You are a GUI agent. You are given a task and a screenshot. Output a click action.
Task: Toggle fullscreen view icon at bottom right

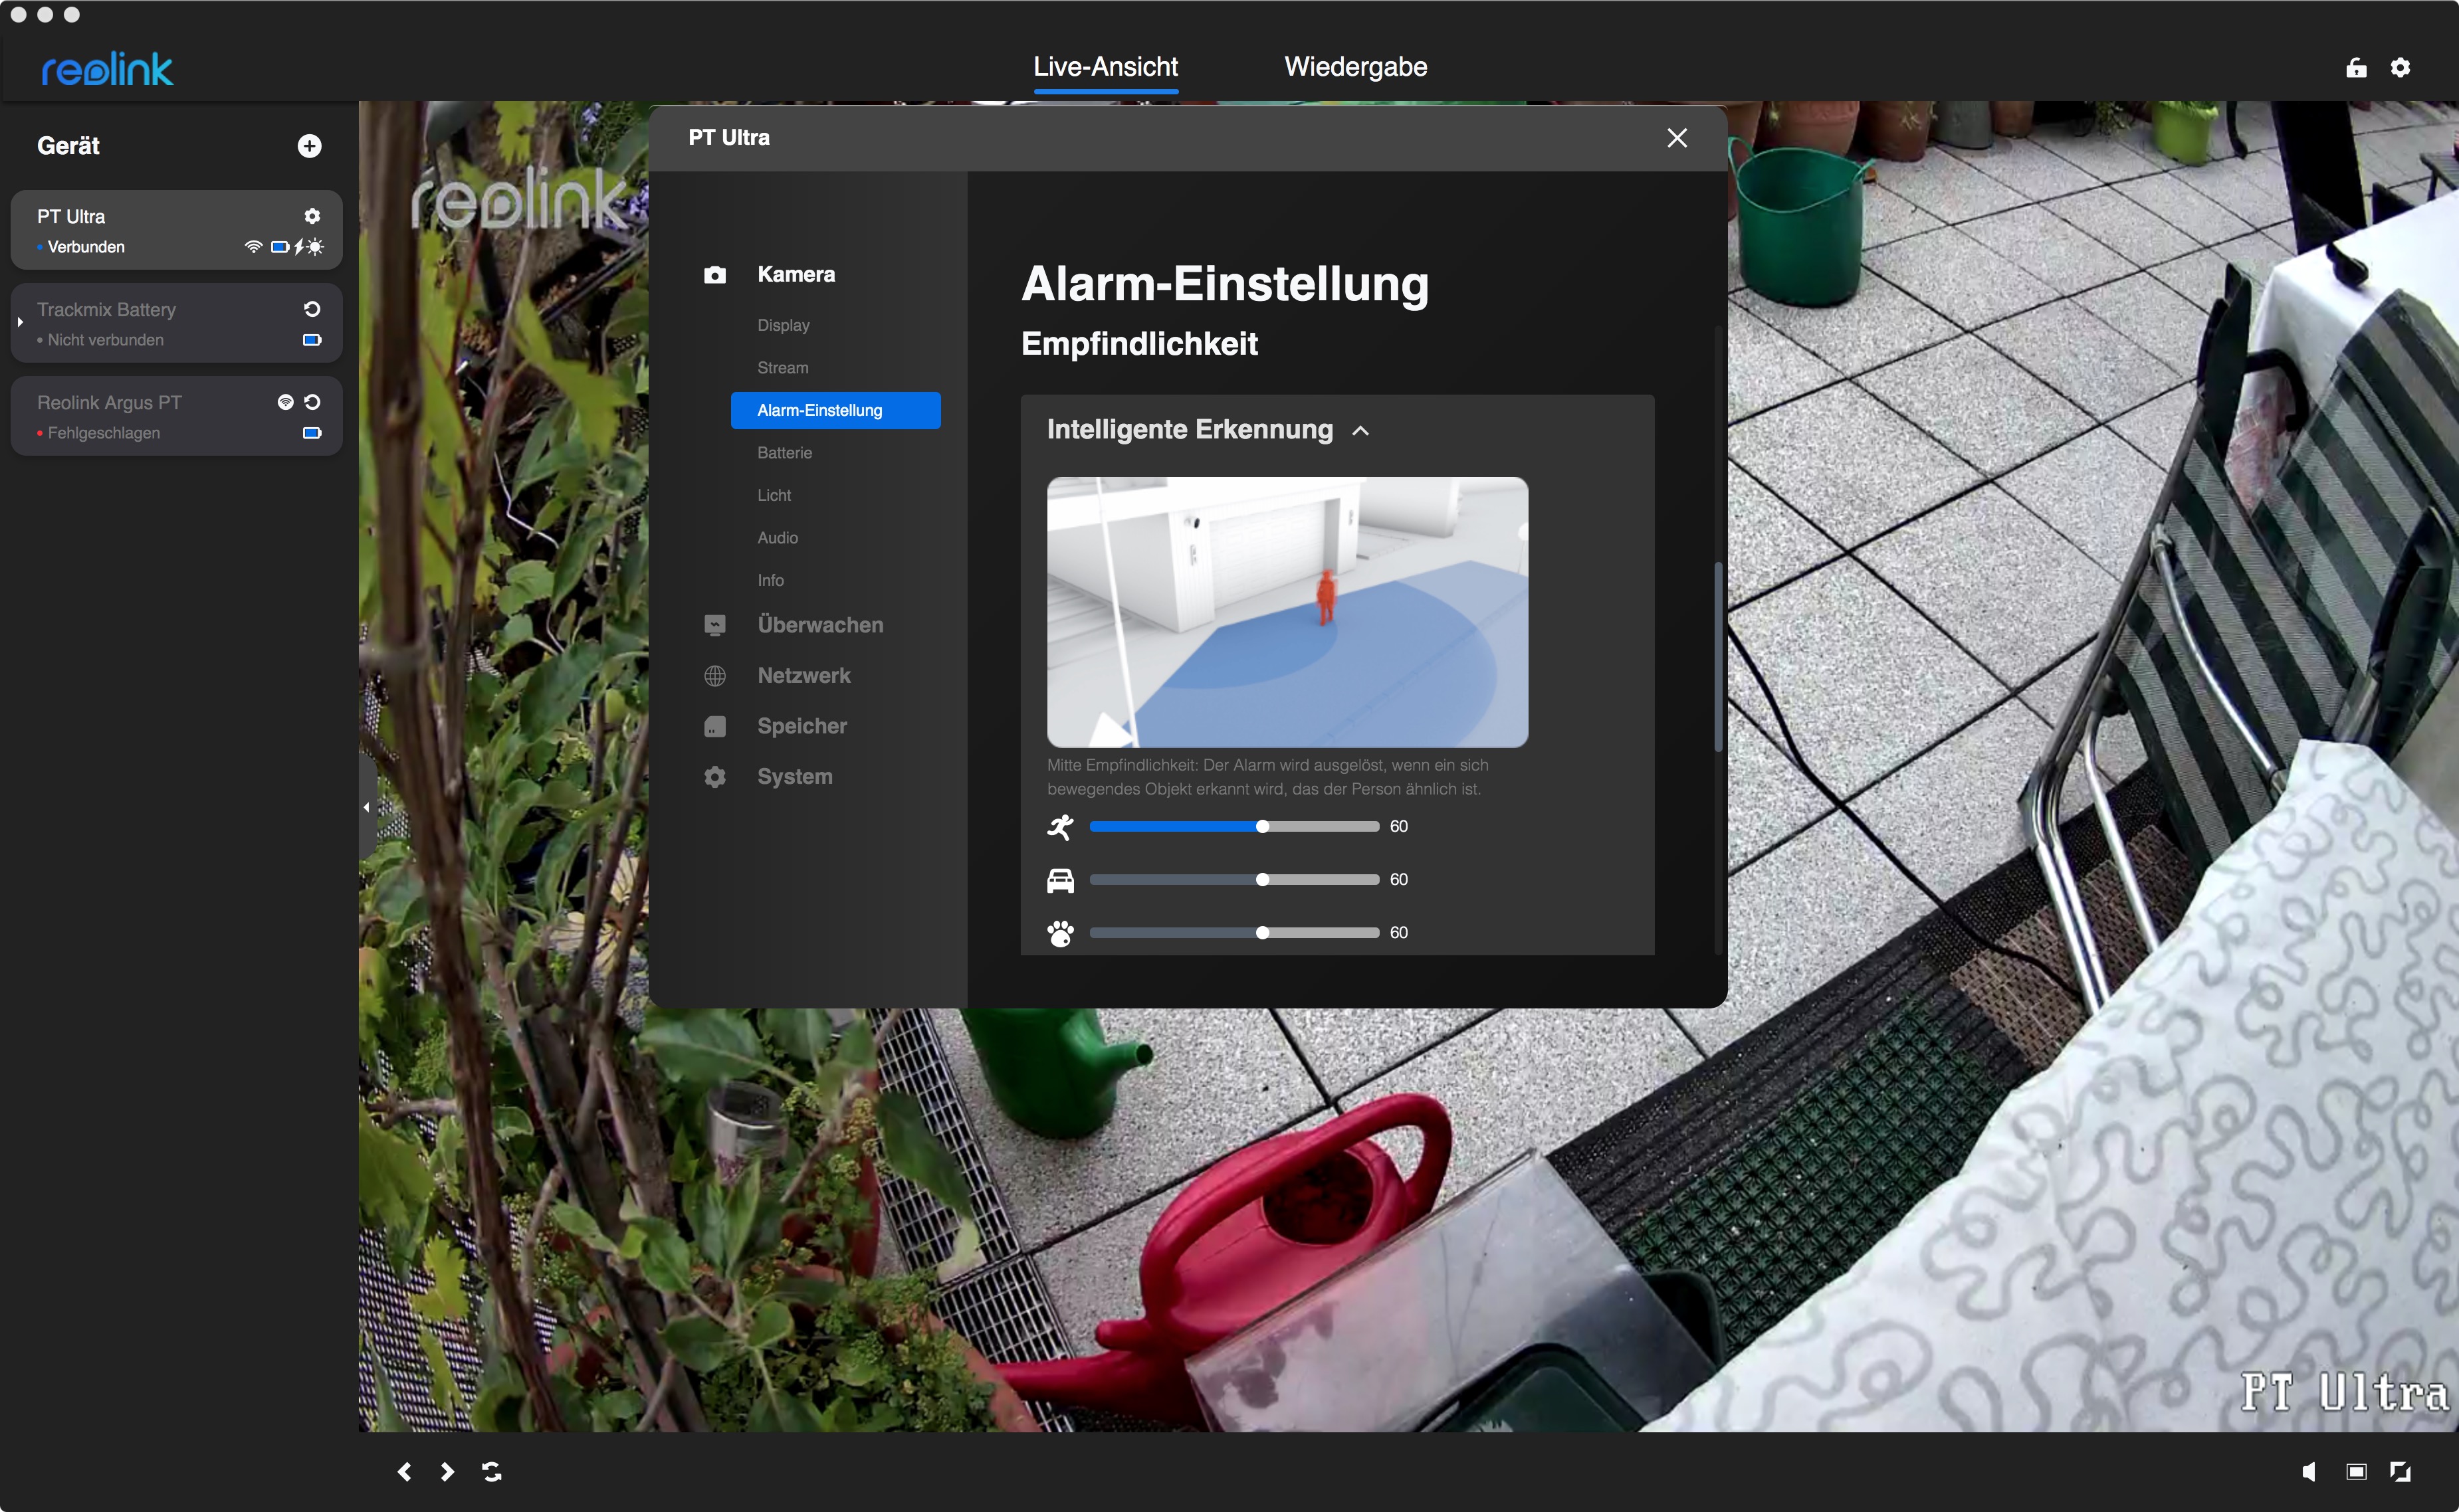tap(2400, 1471)
